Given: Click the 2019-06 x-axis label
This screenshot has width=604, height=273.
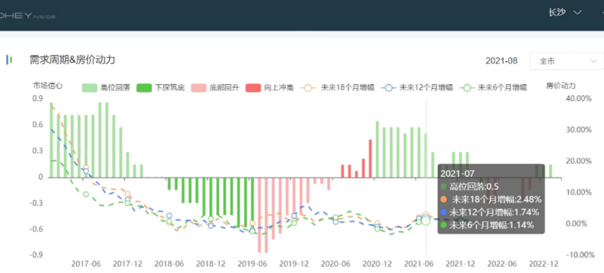Looking at the screenshot, I should 252,264.
